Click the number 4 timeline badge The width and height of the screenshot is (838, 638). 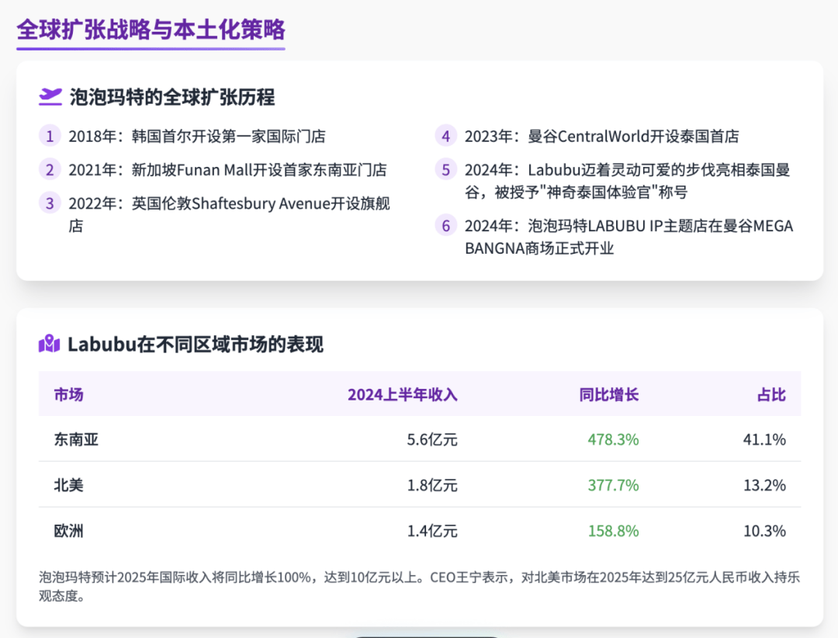pos(445,137)
